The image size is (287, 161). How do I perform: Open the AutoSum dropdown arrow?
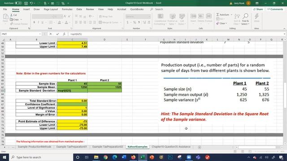pos(231,15)
